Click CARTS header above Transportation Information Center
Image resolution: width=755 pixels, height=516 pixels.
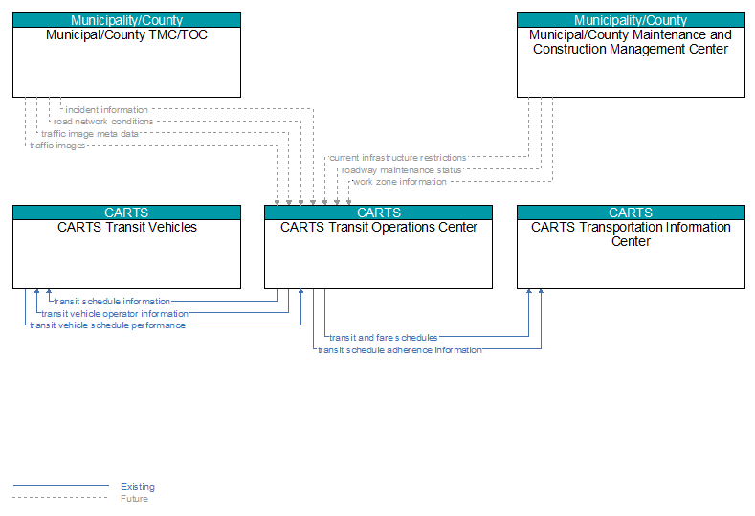point(631,213)
